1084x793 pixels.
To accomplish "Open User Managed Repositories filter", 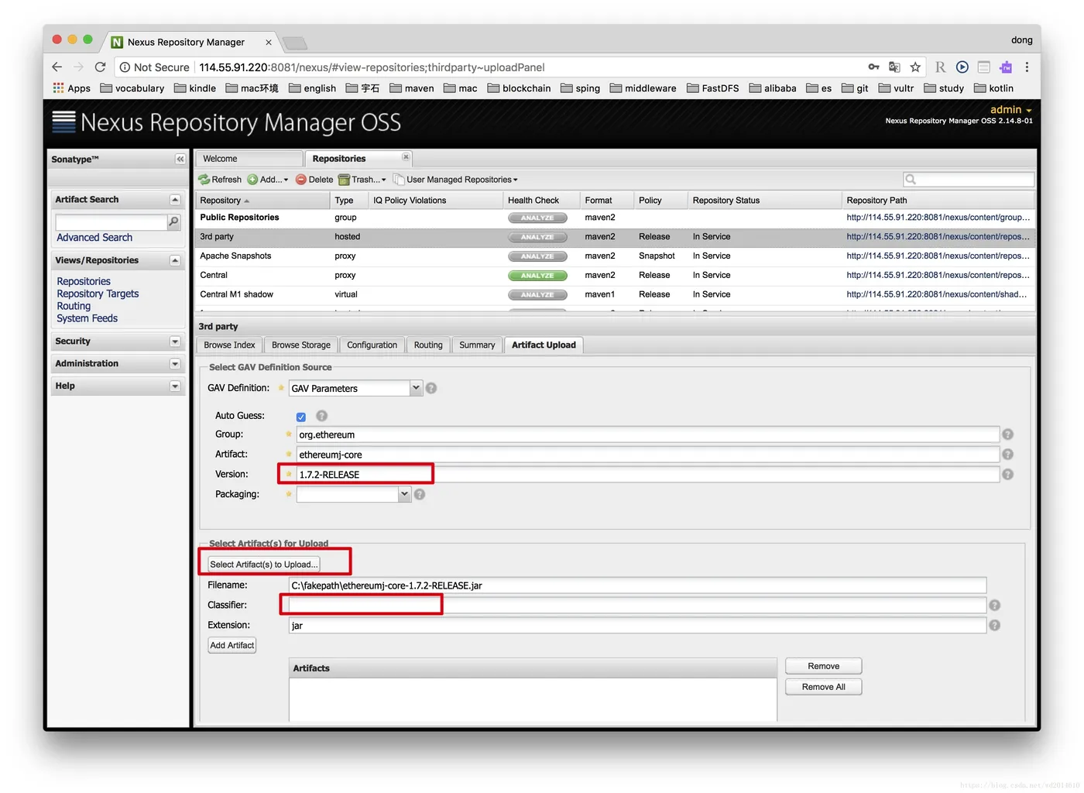I will 455,180.
